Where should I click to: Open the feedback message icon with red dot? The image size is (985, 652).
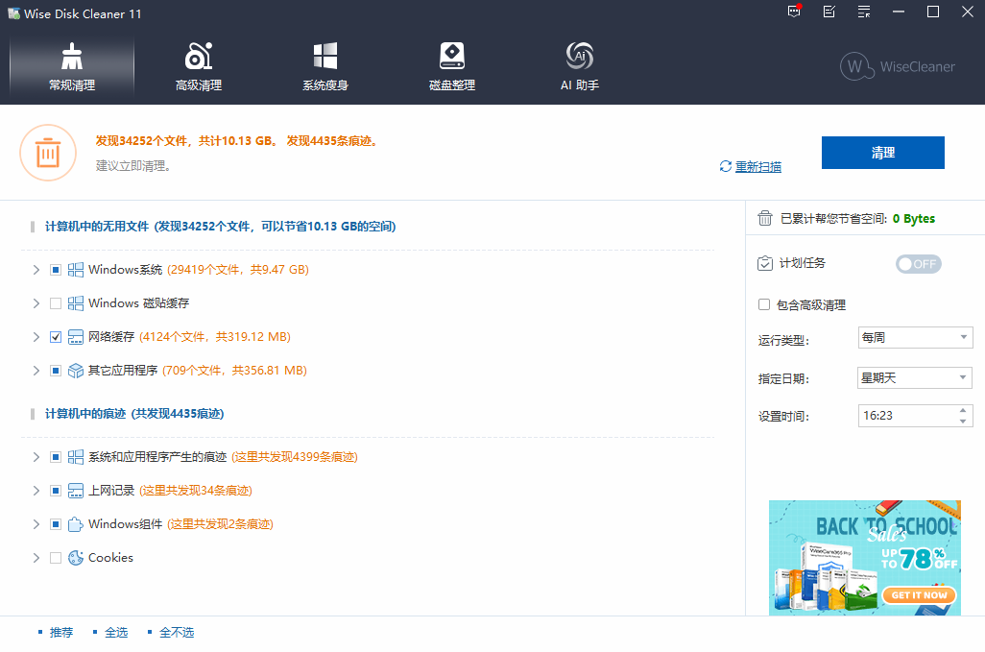[794, 12]
